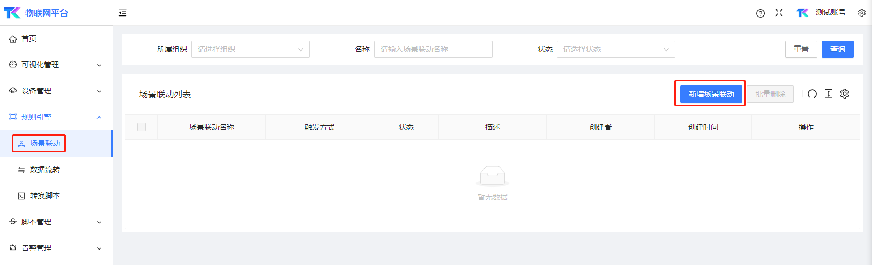Click the data flow icon beside 数据流转
The height and width of the screenshot is (265, 872).
point(21,170)
